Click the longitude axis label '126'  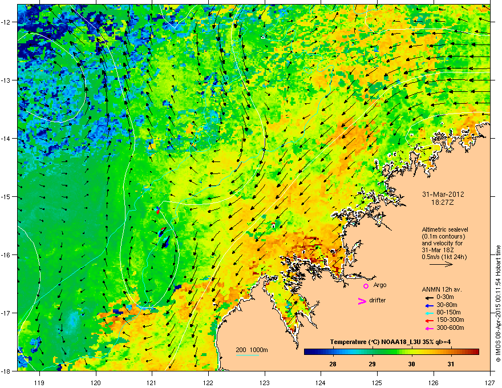click(434, 382)
